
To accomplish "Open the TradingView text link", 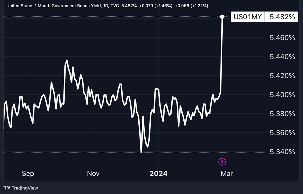I will (x=25, y=188).
